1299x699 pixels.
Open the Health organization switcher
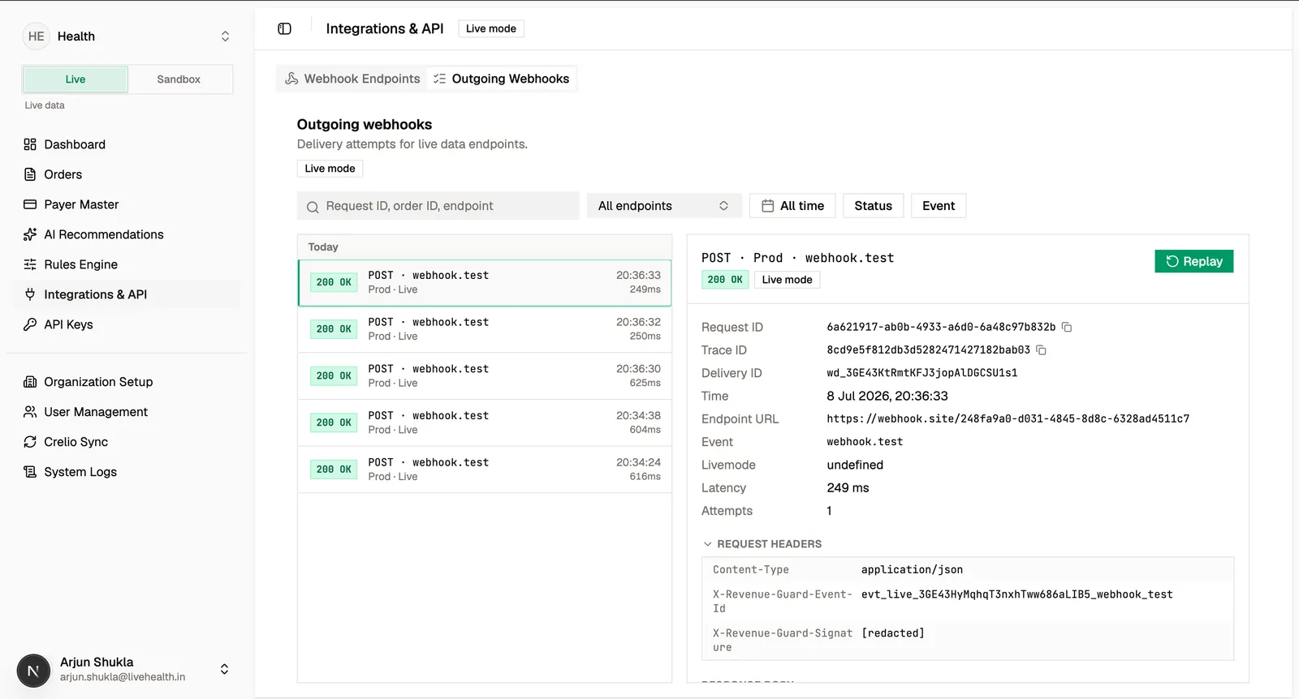click(x=127, y=36)
